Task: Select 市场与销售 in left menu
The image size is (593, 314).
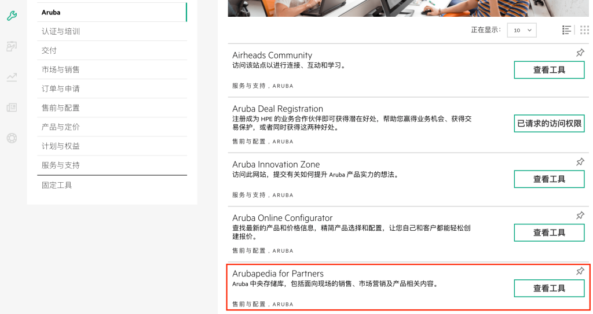Action: 112,69
